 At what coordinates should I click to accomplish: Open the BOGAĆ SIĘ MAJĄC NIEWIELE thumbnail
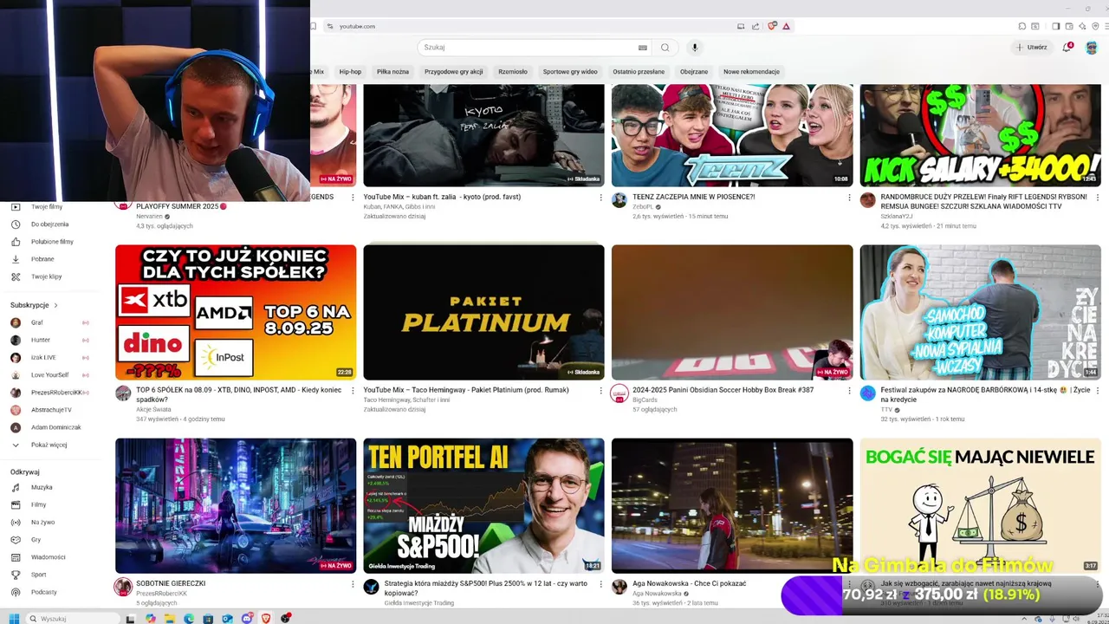pyautogui.click(x=980, y=505)
